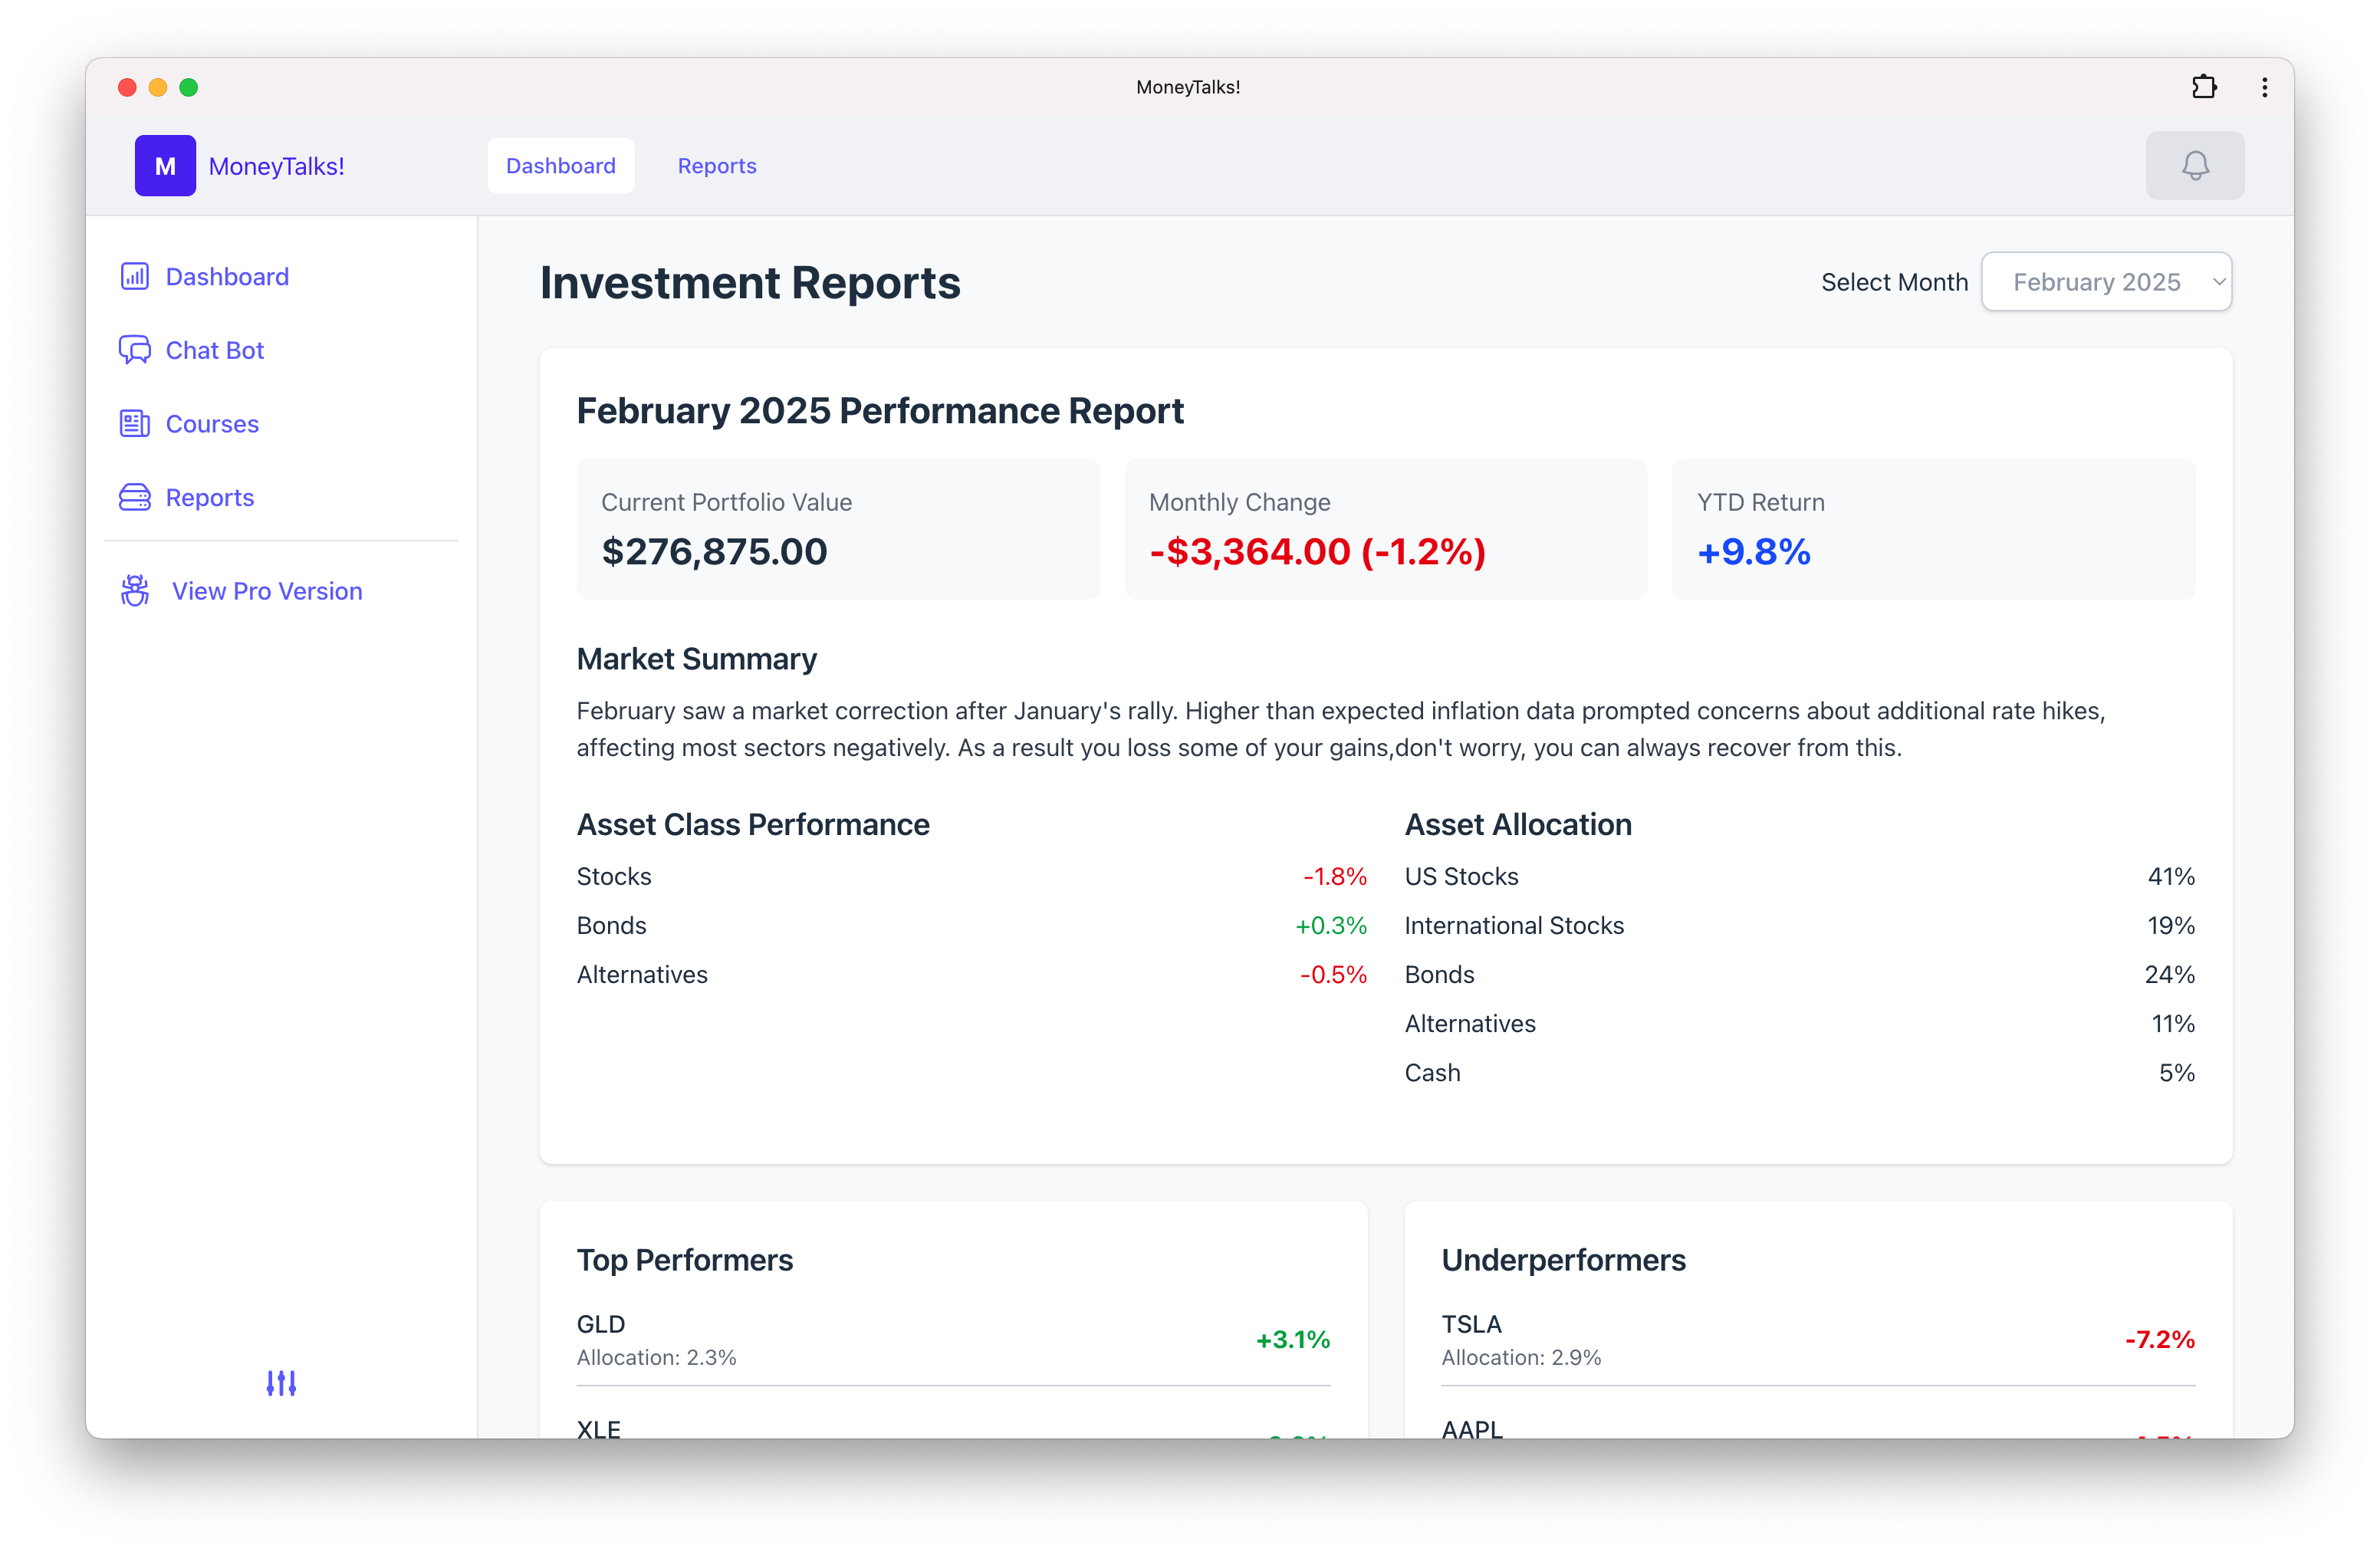Viewport: 2380px width, 1552px height.
Task: Open the browser extensions puzzle icon
Action: [x=2204, y=87]
